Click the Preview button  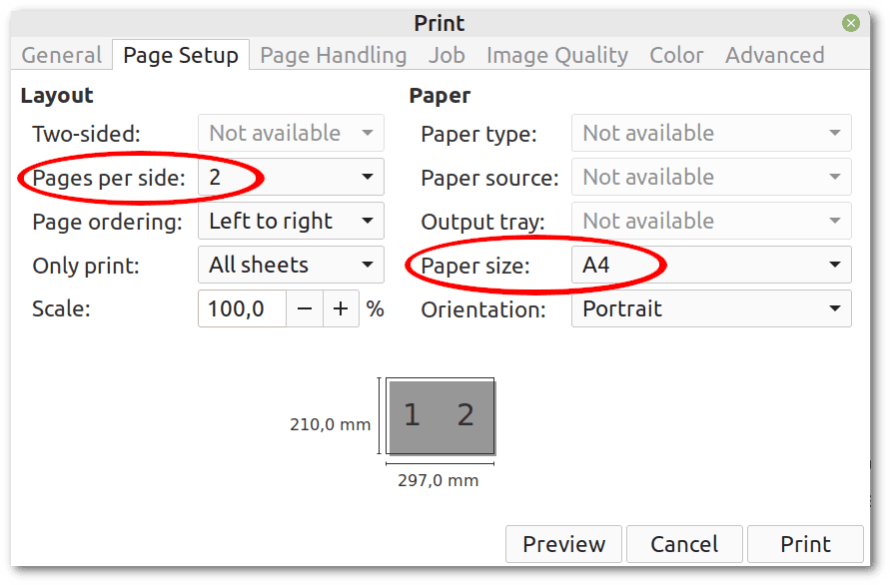(x=563, y=544)
